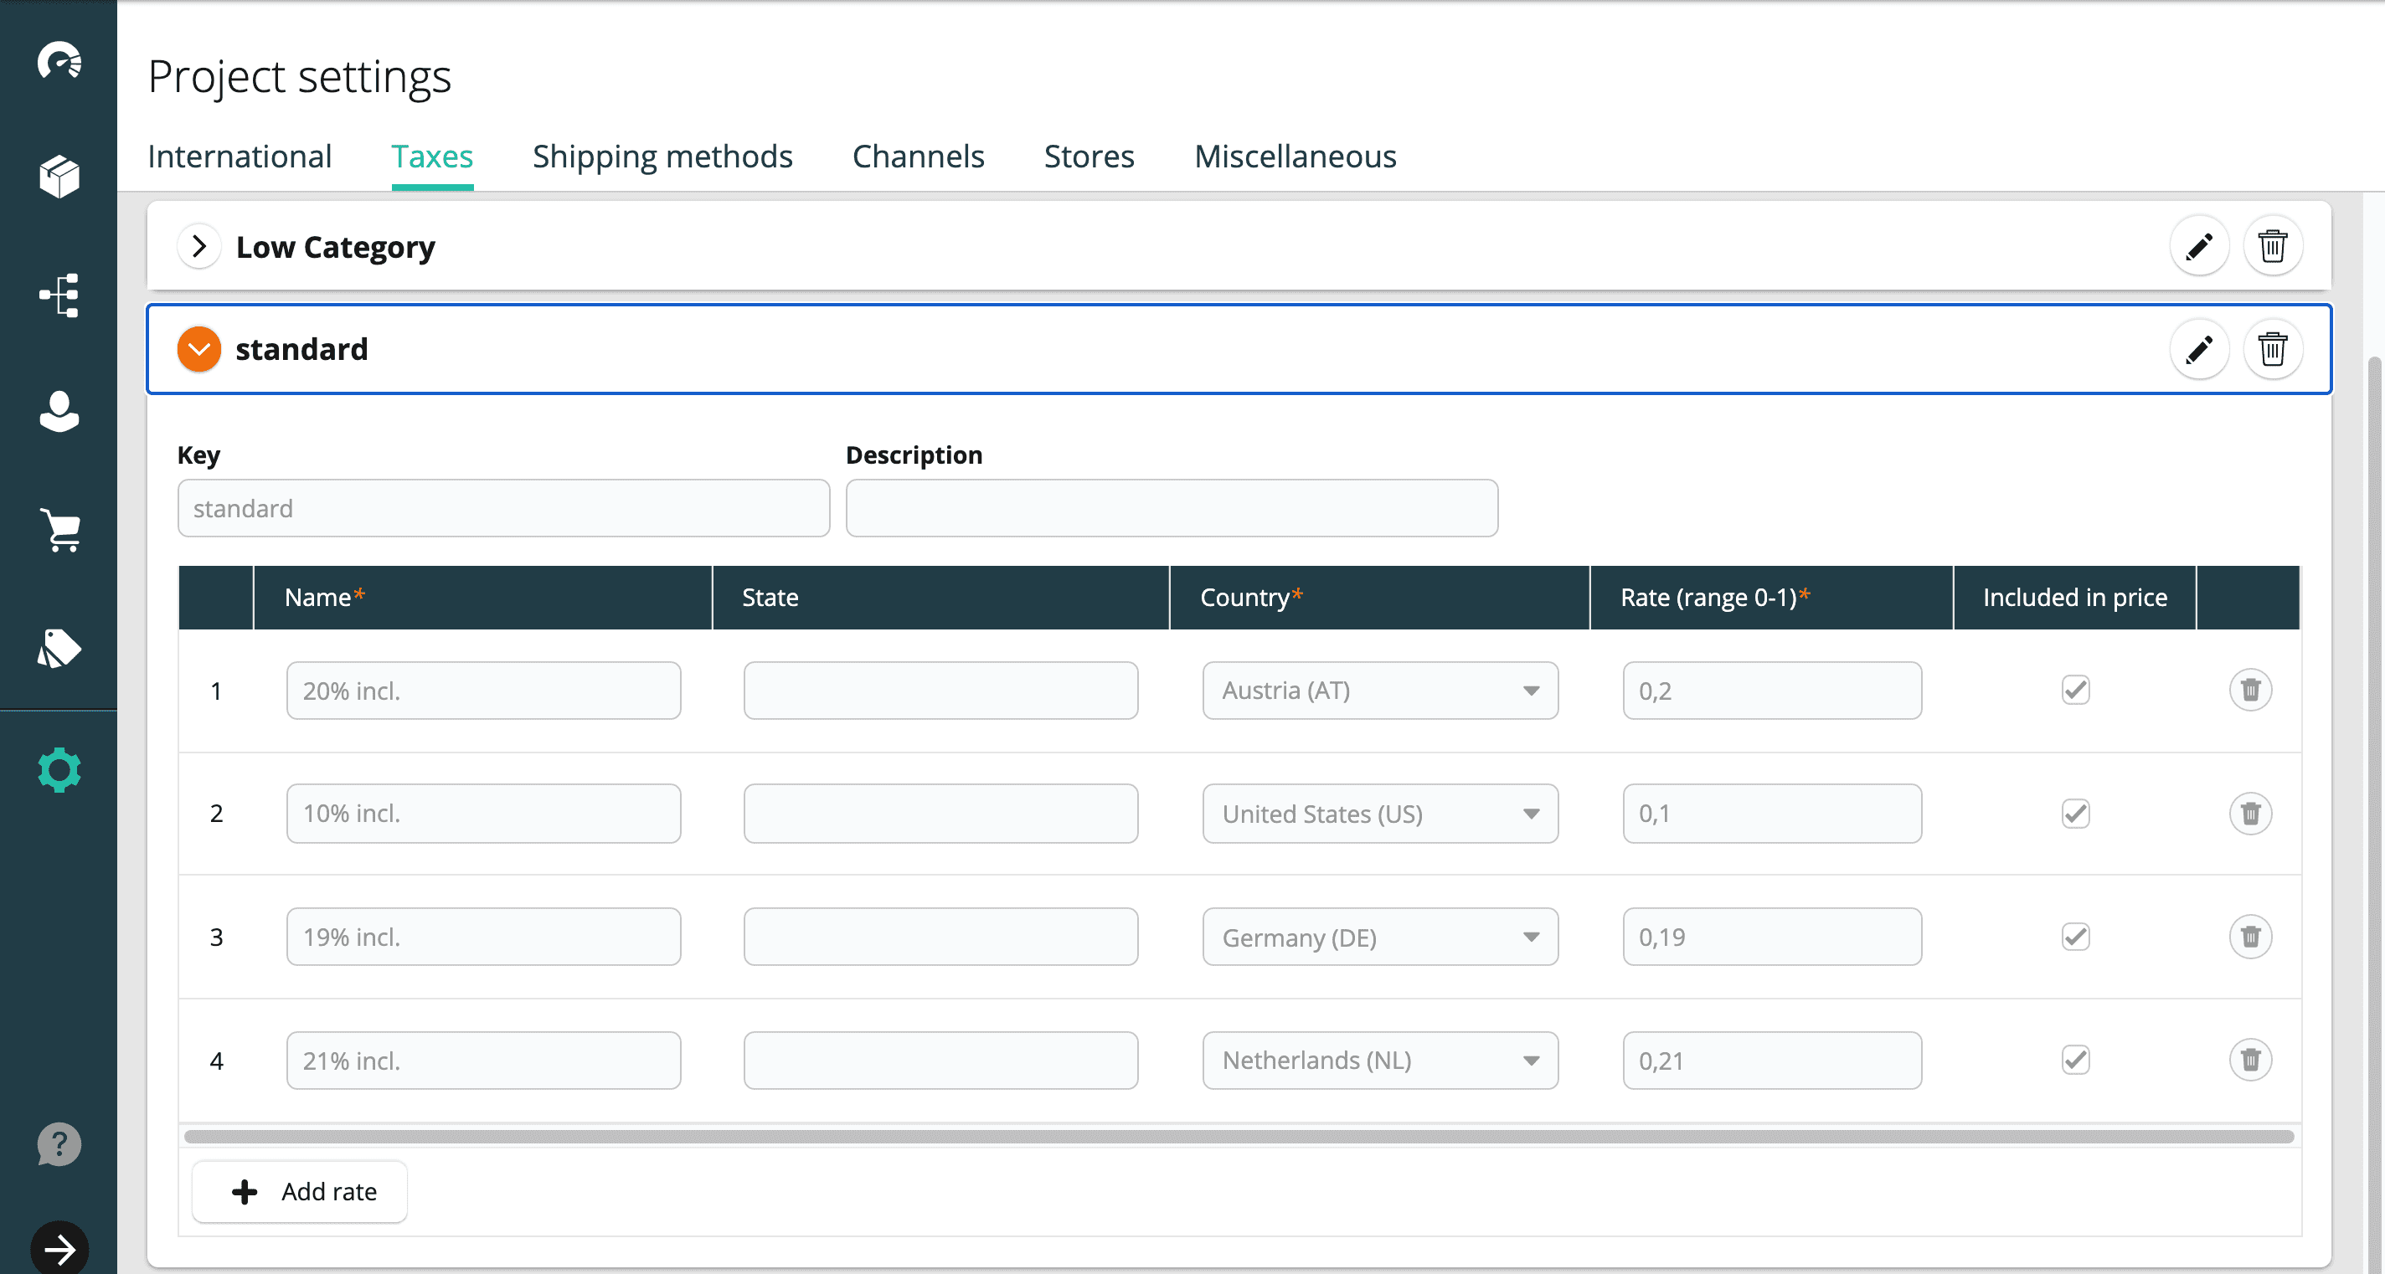2385x1274 pixels.
Task: Click the Add rate button
Action: (299, 1192)
